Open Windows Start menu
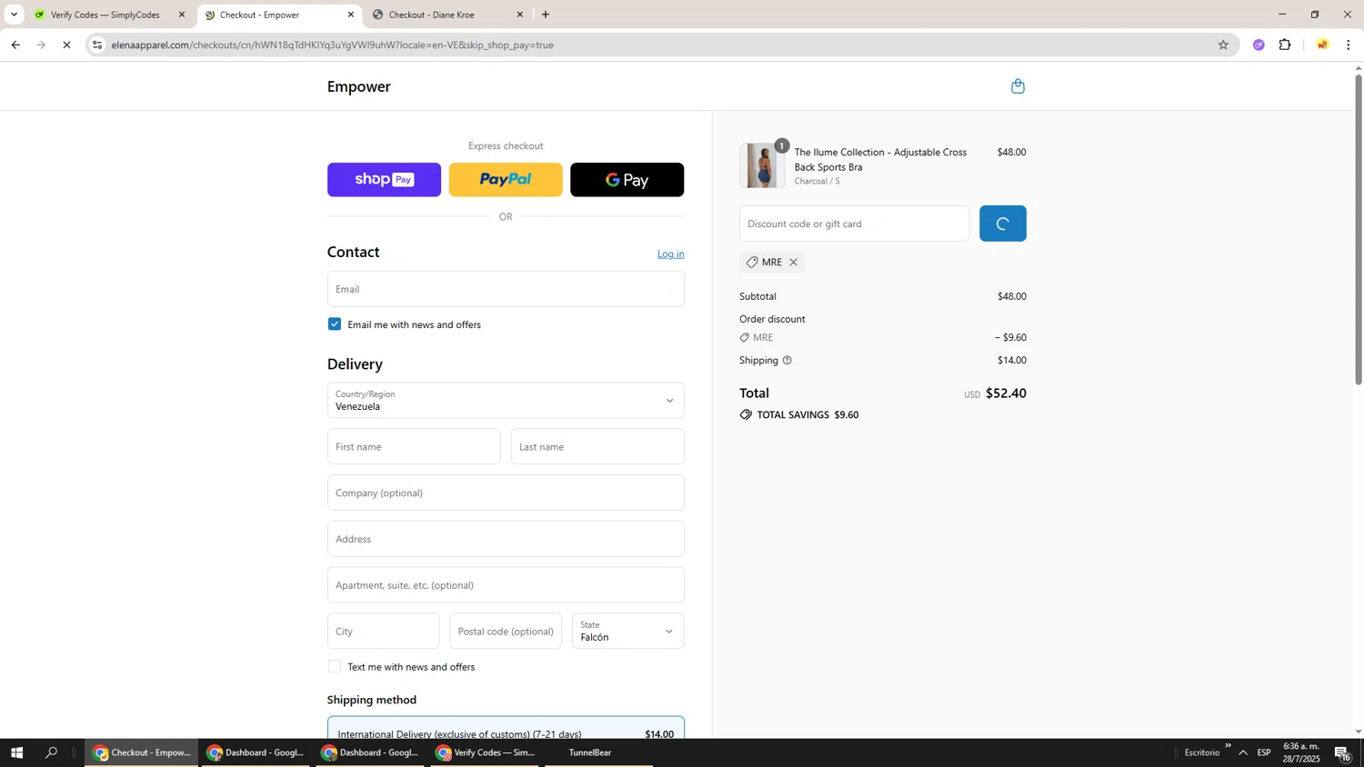This screenshot has height=767, width=1364. [16, 752]
